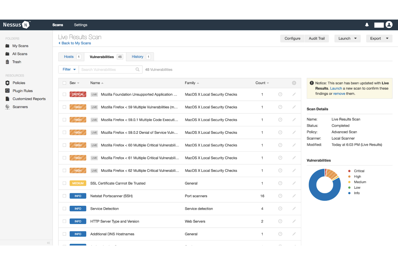Switch to the Hosts tab
This screenshot has height=265, width=398.
(69, 57)
